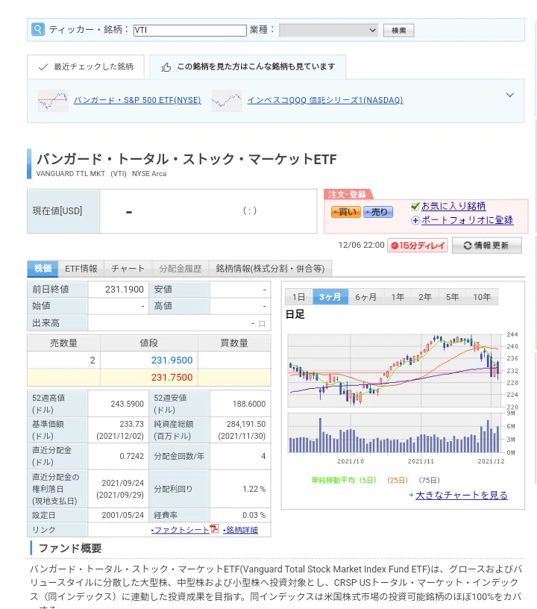Click the 経費率 value 0.03 %
This screenshot has width=537, height=609.
[x=254, y=515]
